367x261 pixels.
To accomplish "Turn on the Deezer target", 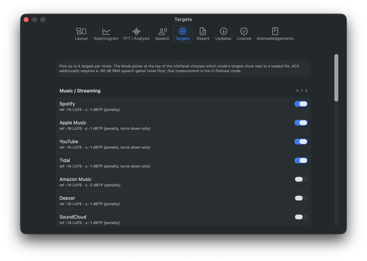I will point(301,198).
